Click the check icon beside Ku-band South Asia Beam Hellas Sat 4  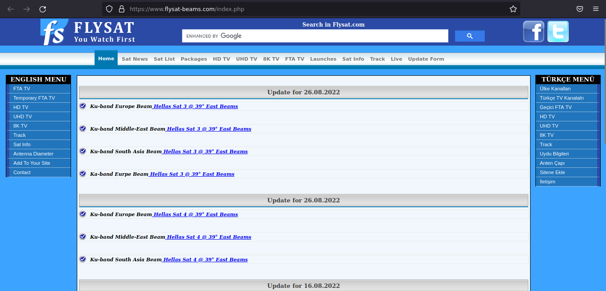click(83, 259)
